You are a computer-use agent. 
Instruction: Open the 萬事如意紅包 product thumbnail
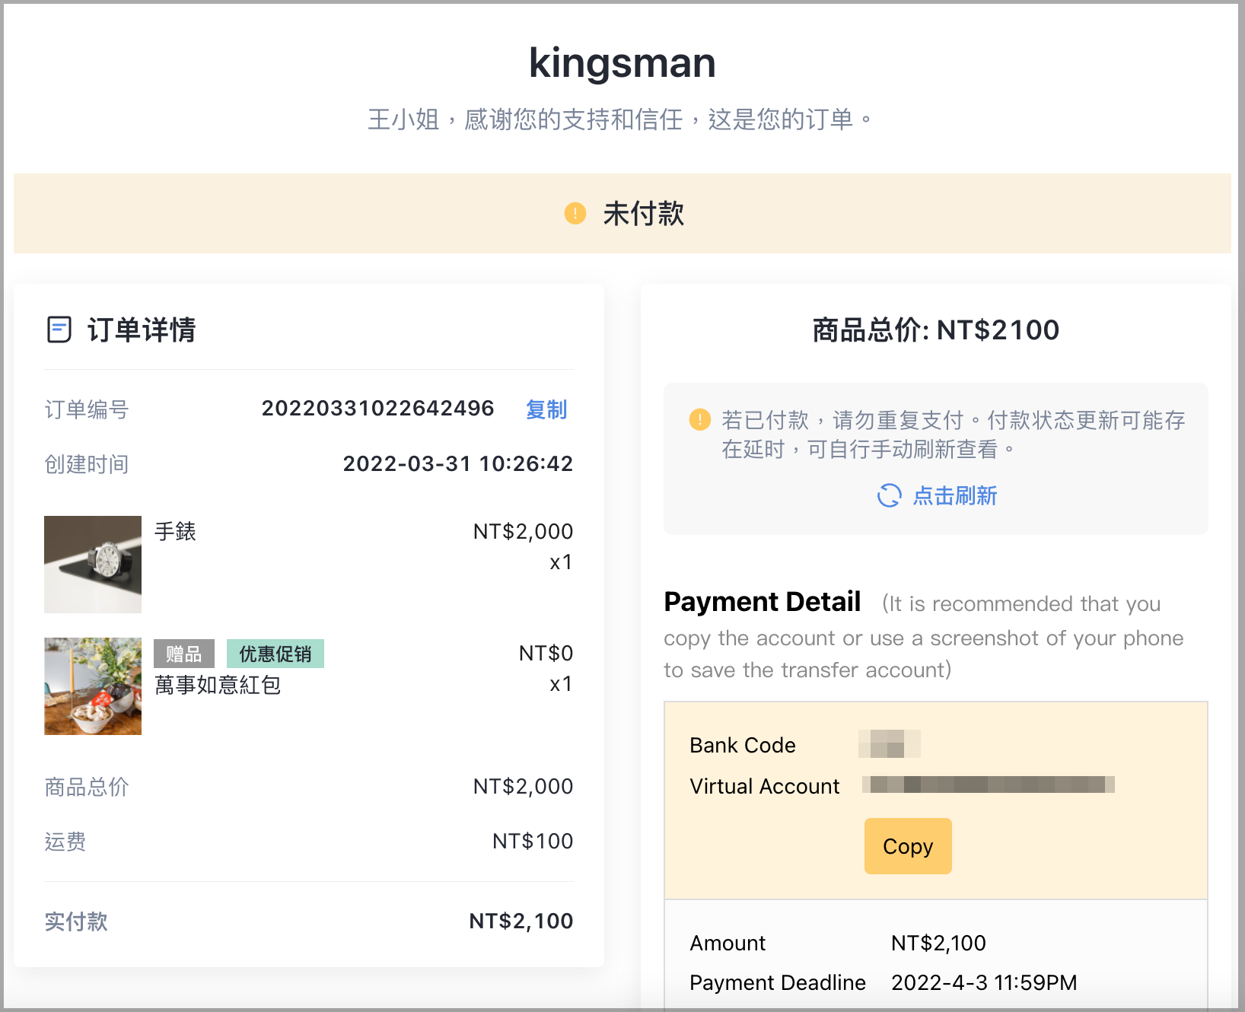coord(93,686)
